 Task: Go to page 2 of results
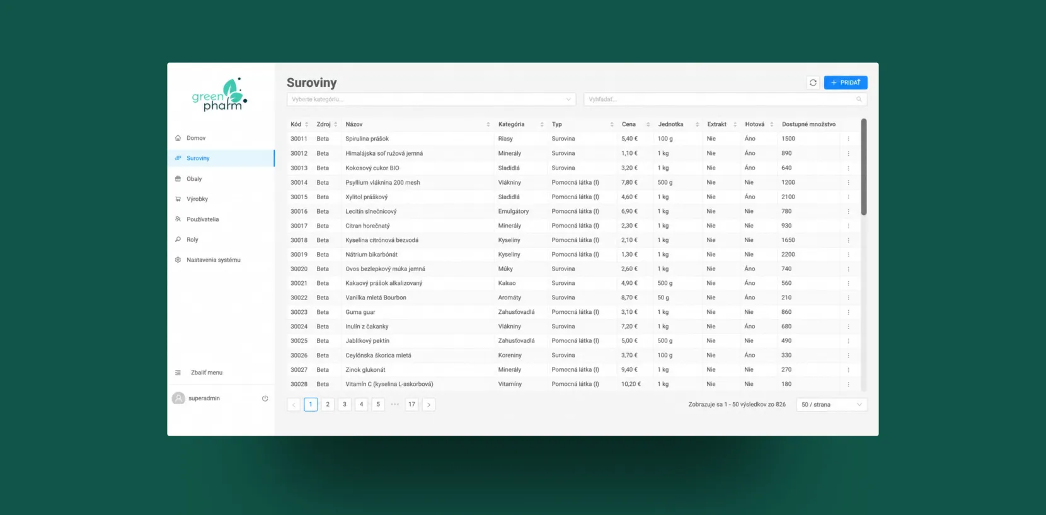[x=328, y=405]
